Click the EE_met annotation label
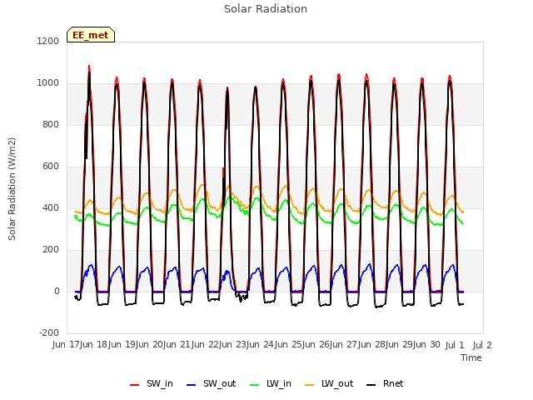The height and width of the screenshot is (400, 533). coord(91,35)
